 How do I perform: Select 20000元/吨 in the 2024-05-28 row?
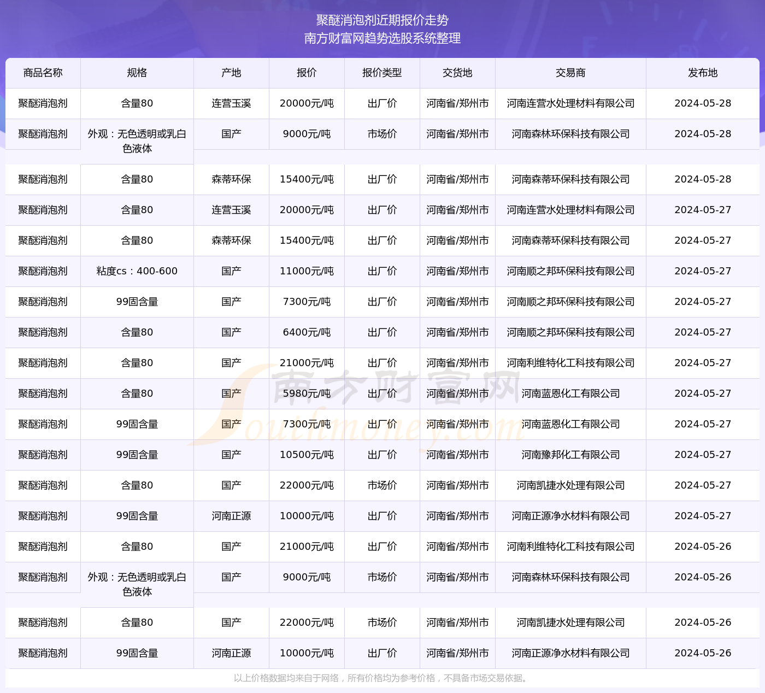point(307,103)
